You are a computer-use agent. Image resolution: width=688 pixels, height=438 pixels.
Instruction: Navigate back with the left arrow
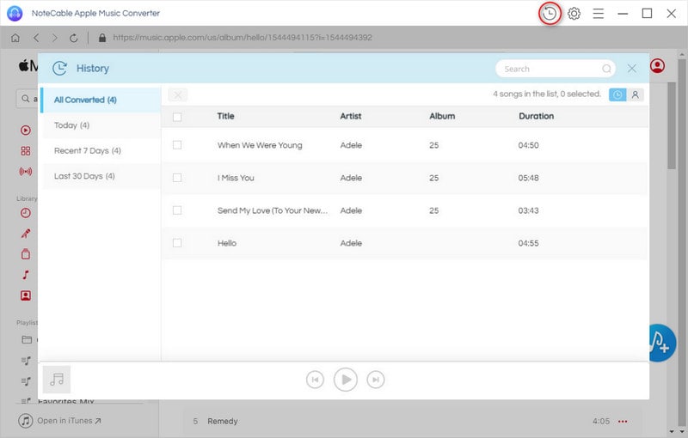click(36, 38)
